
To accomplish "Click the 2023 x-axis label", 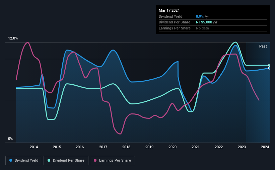I will (242, 147).
